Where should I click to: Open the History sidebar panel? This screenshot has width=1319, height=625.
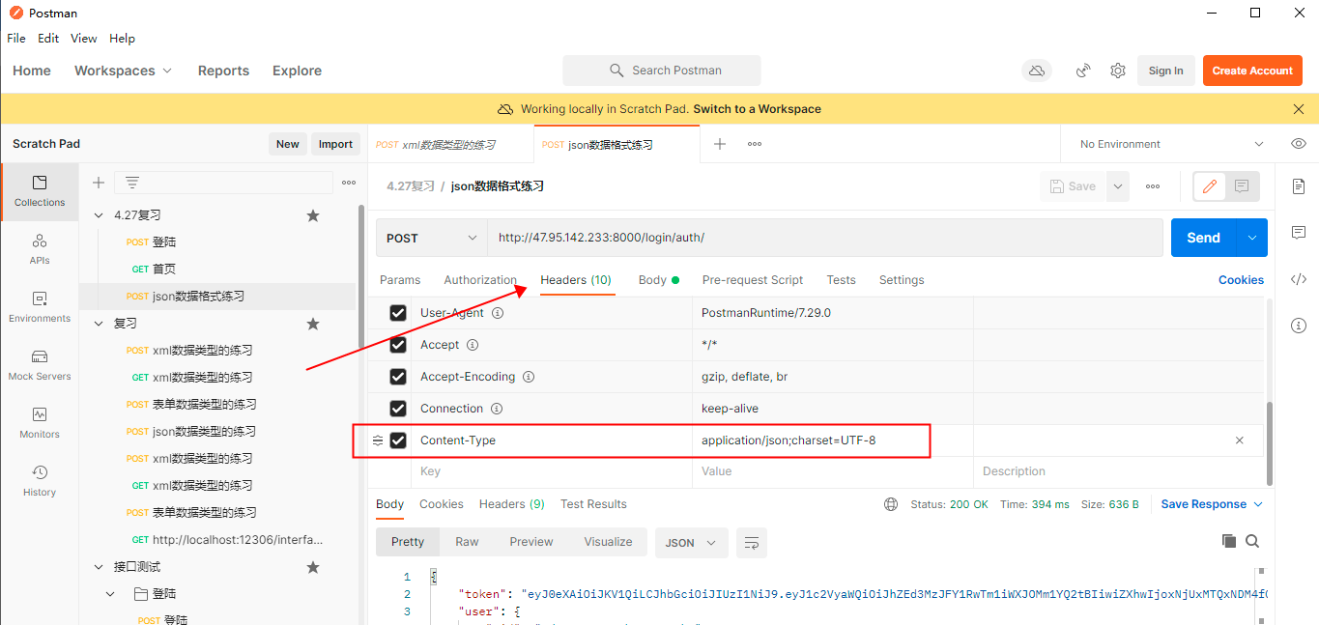[40, 481]
